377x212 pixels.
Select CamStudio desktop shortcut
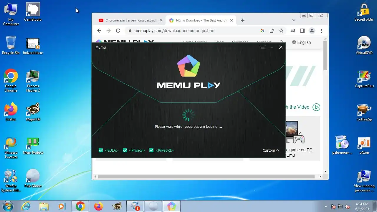click(x=33, y=12)
